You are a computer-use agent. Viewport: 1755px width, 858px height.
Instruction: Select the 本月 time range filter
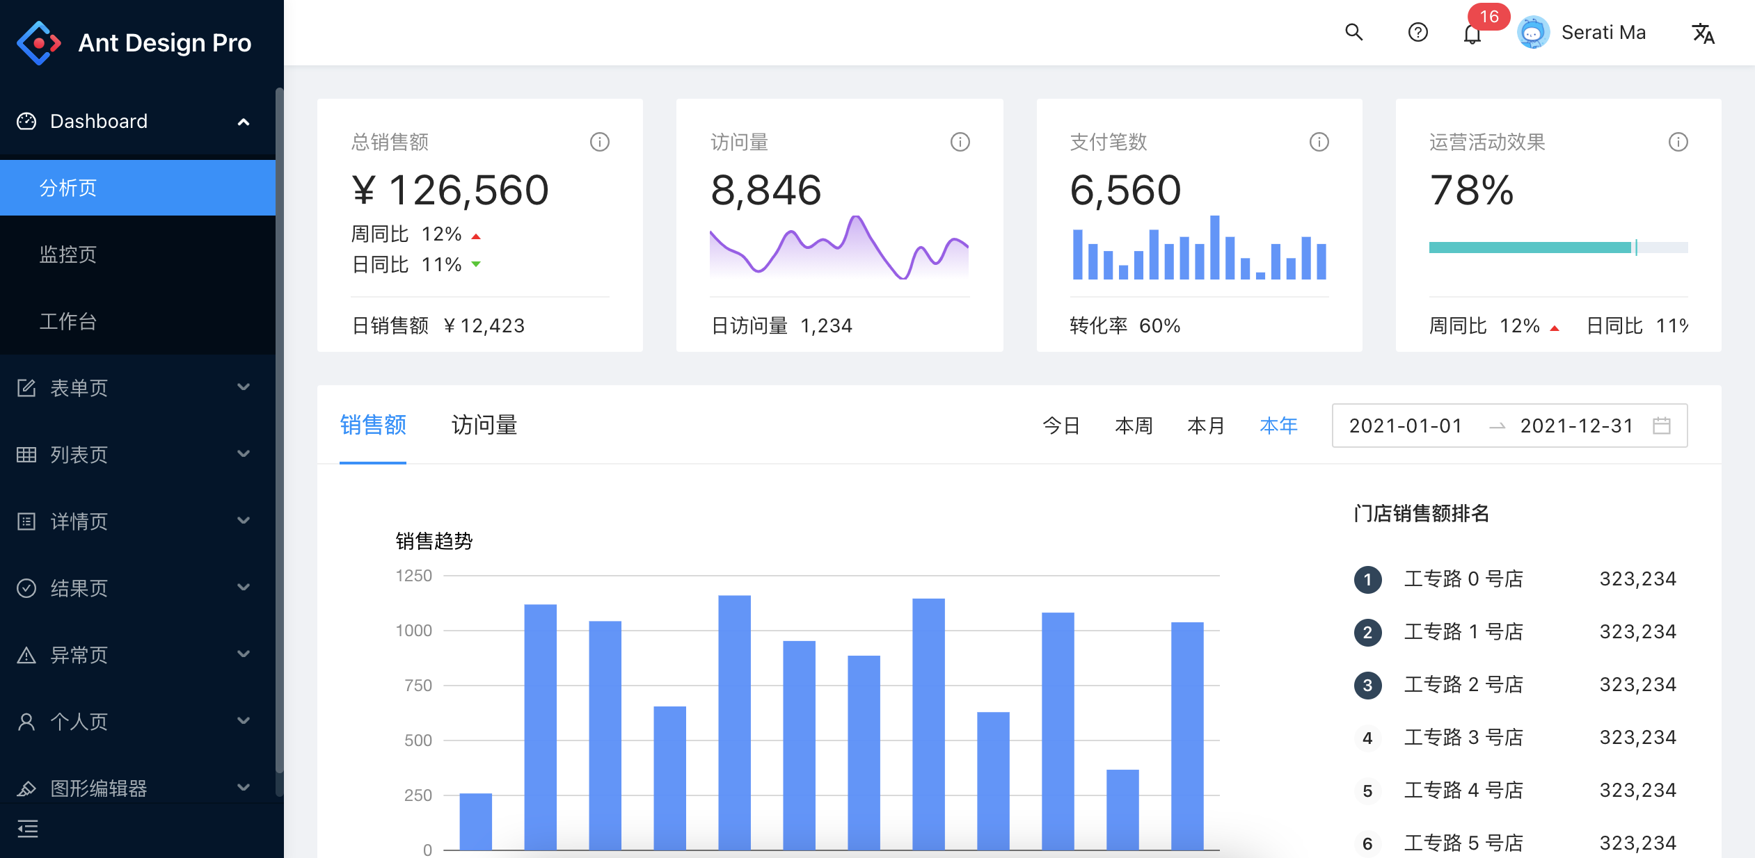coord(1205,426)
